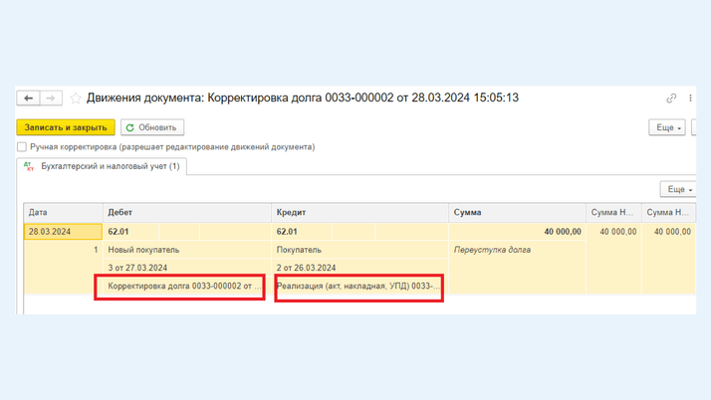This screenshot has height=400, width=711.
Task: Click the bold Сумма column header
Action: click(518, 213)
